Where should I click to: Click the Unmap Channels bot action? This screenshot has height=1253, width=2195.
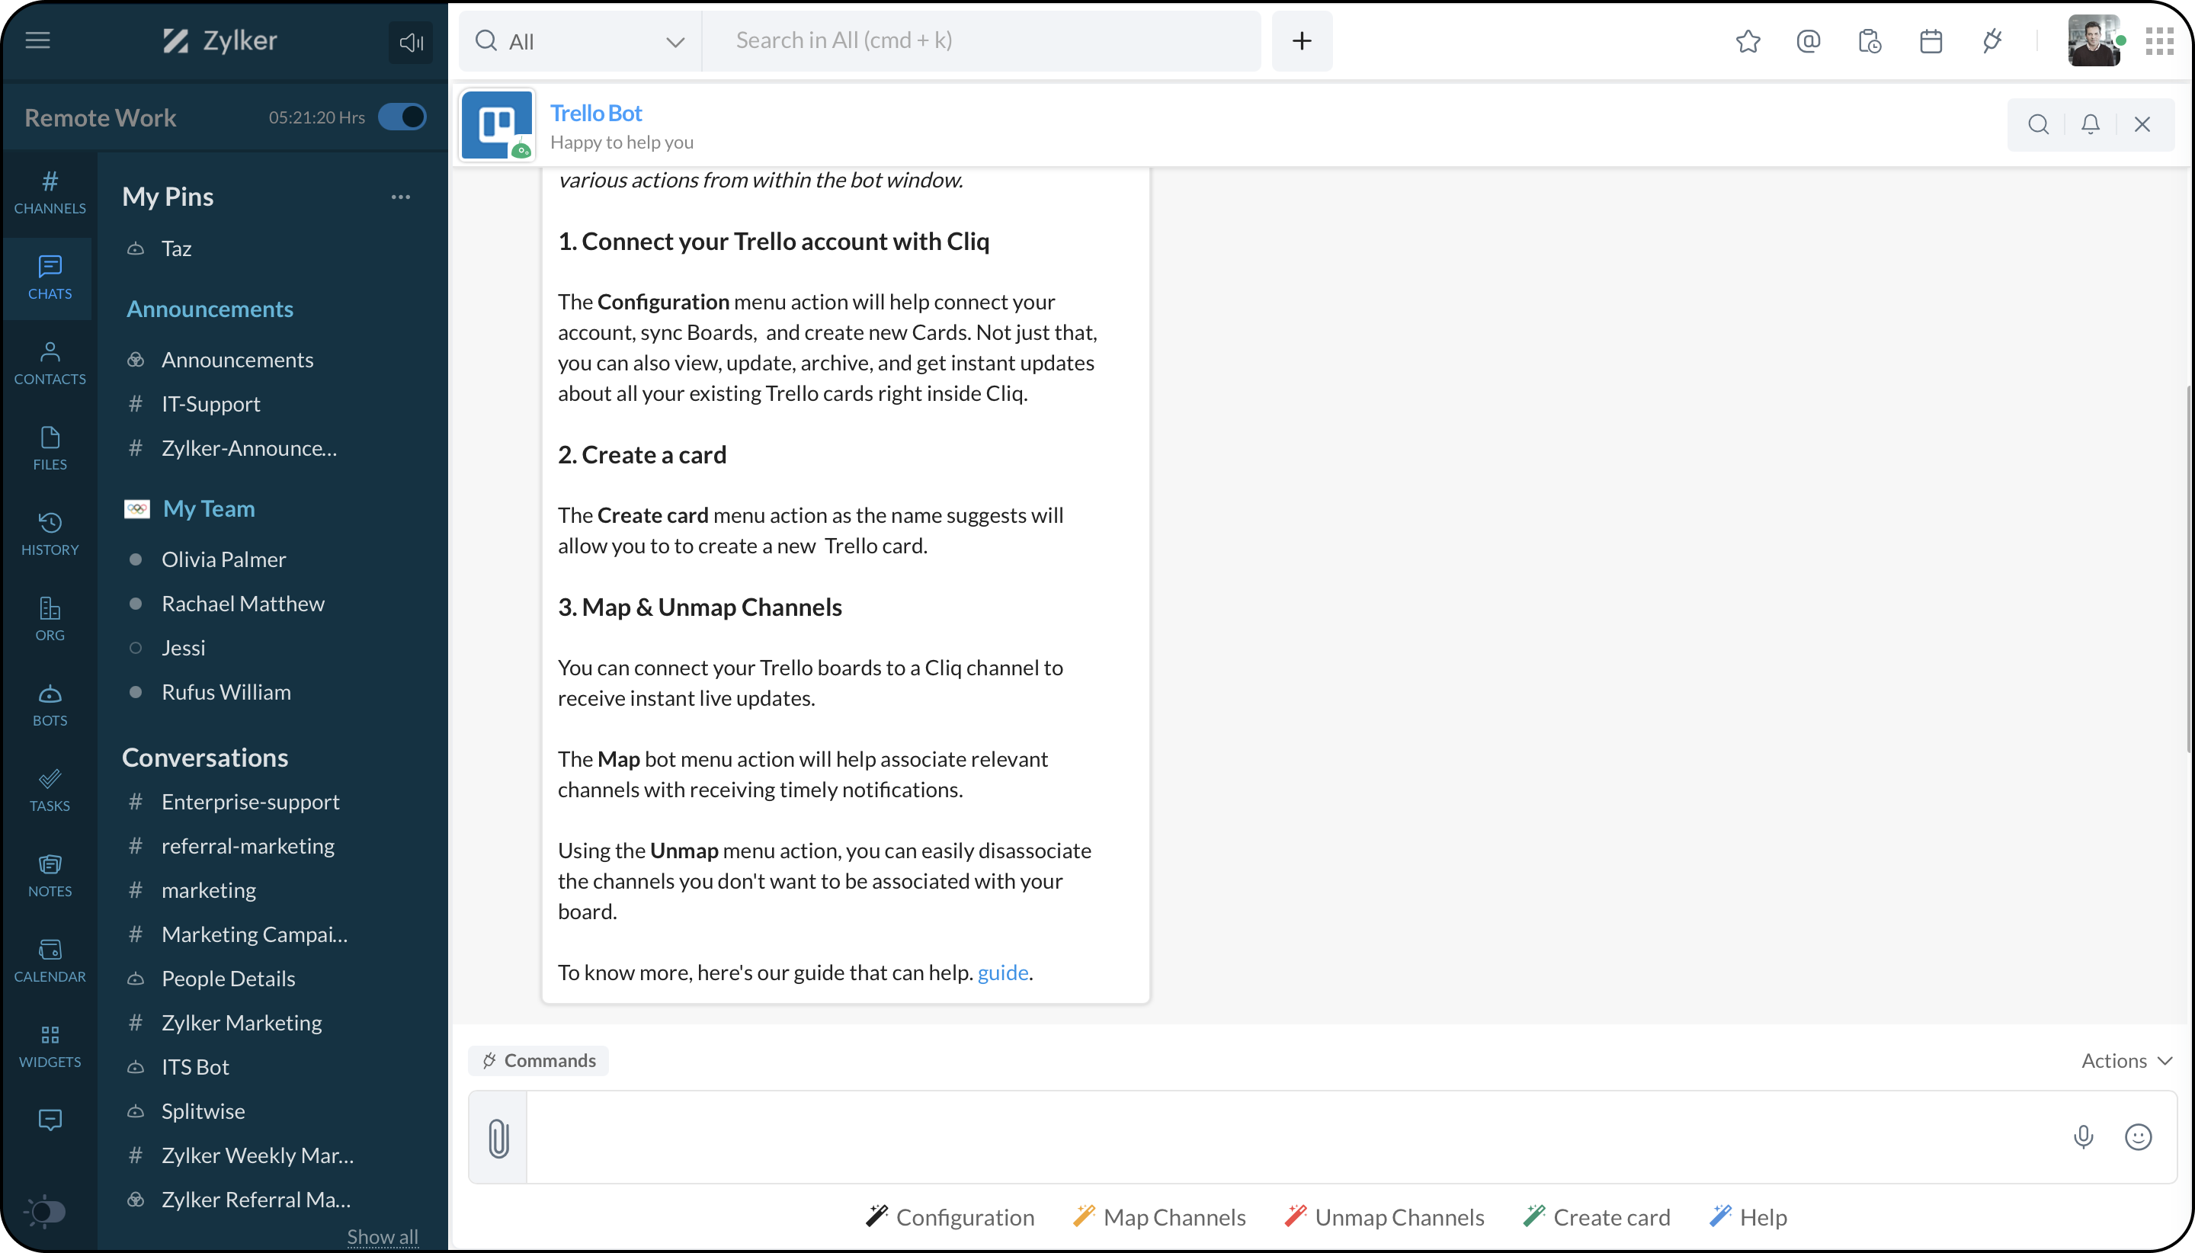1385,1217
